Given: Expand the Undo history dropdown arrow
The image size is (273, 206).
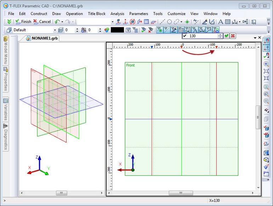Looking at the screenshot, I should coord(62,22).
